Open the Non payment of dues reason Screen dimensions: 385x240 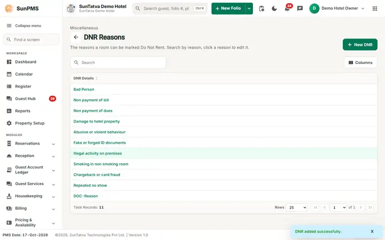point(93,111)
